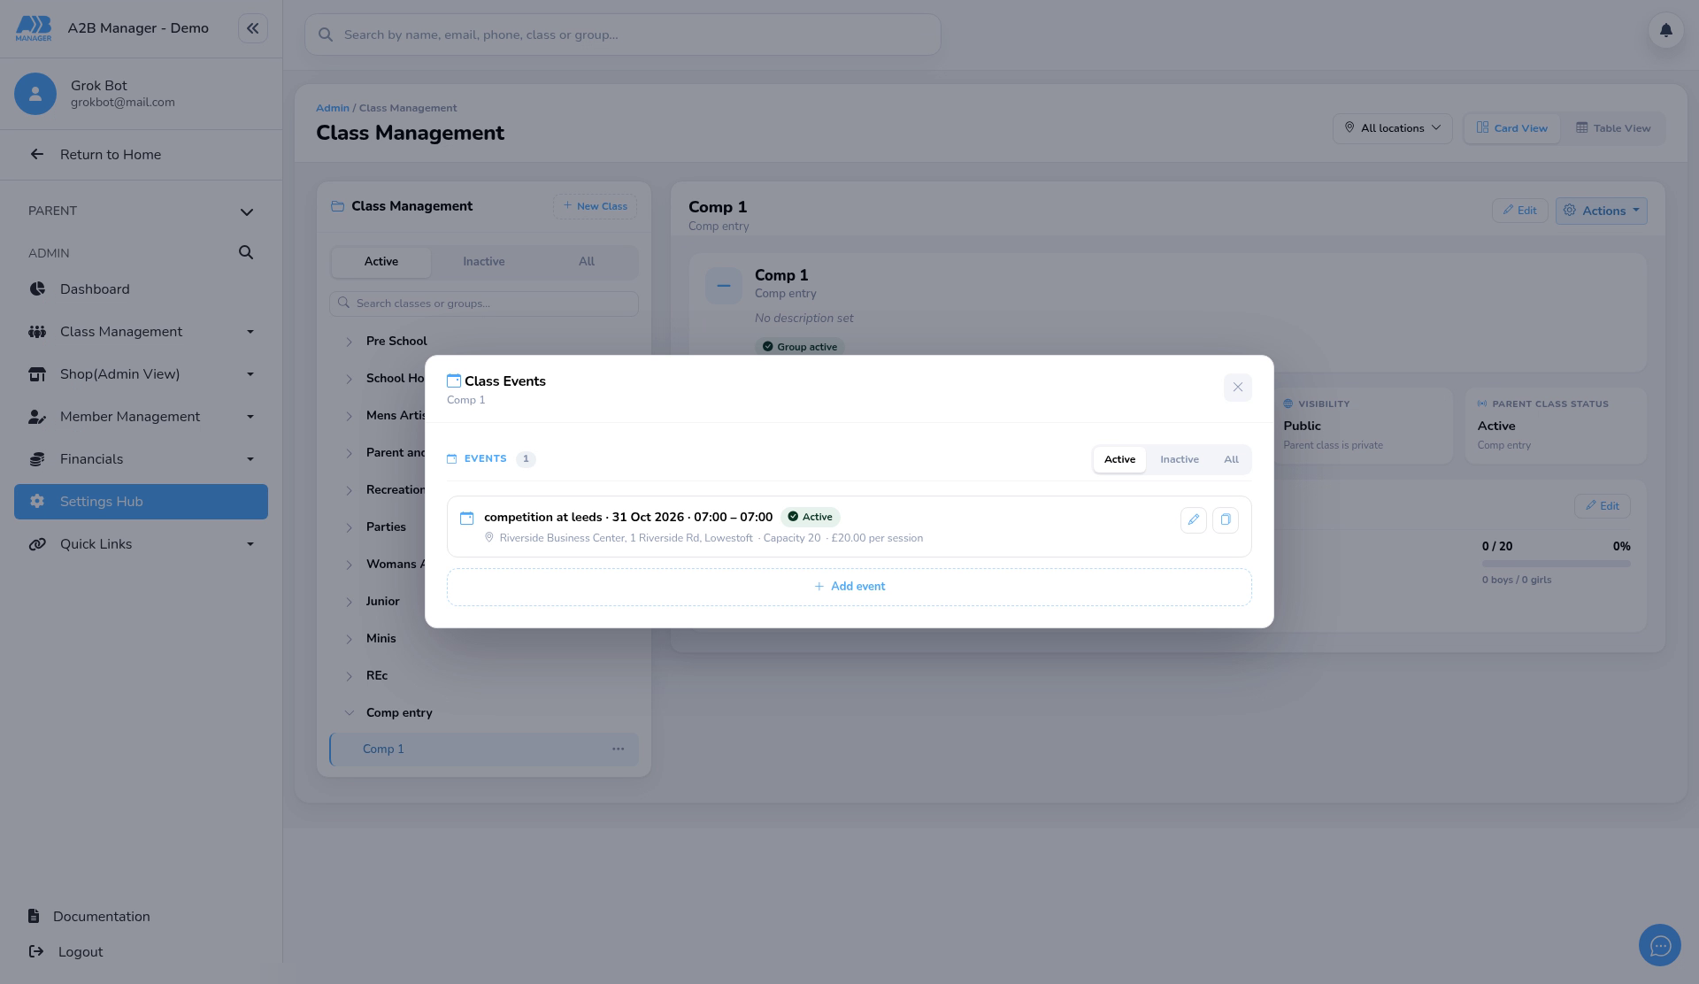Open the All locations dropdown
The width and height of the screenshot is (1699, 984).
(1392, 128)
